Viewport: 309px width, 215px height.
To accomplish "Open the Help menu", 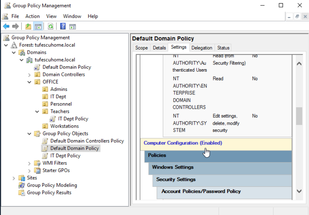I will point(93,16).
